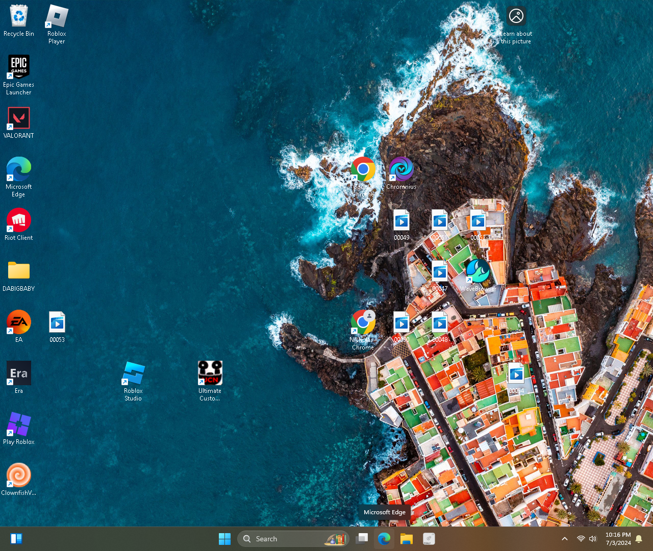
Task: Select the DABIGBABY folder
Action: (19, 276)
